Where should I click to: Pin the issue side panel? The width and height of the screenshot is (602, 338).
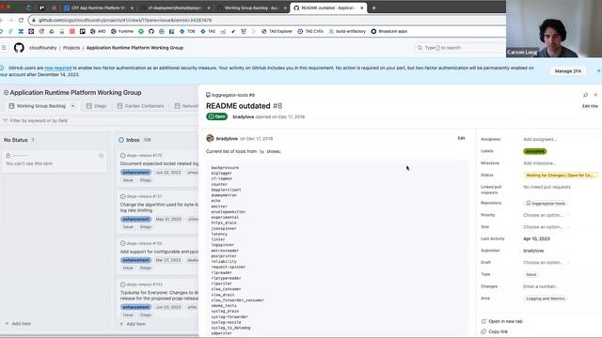pos(585,95)
